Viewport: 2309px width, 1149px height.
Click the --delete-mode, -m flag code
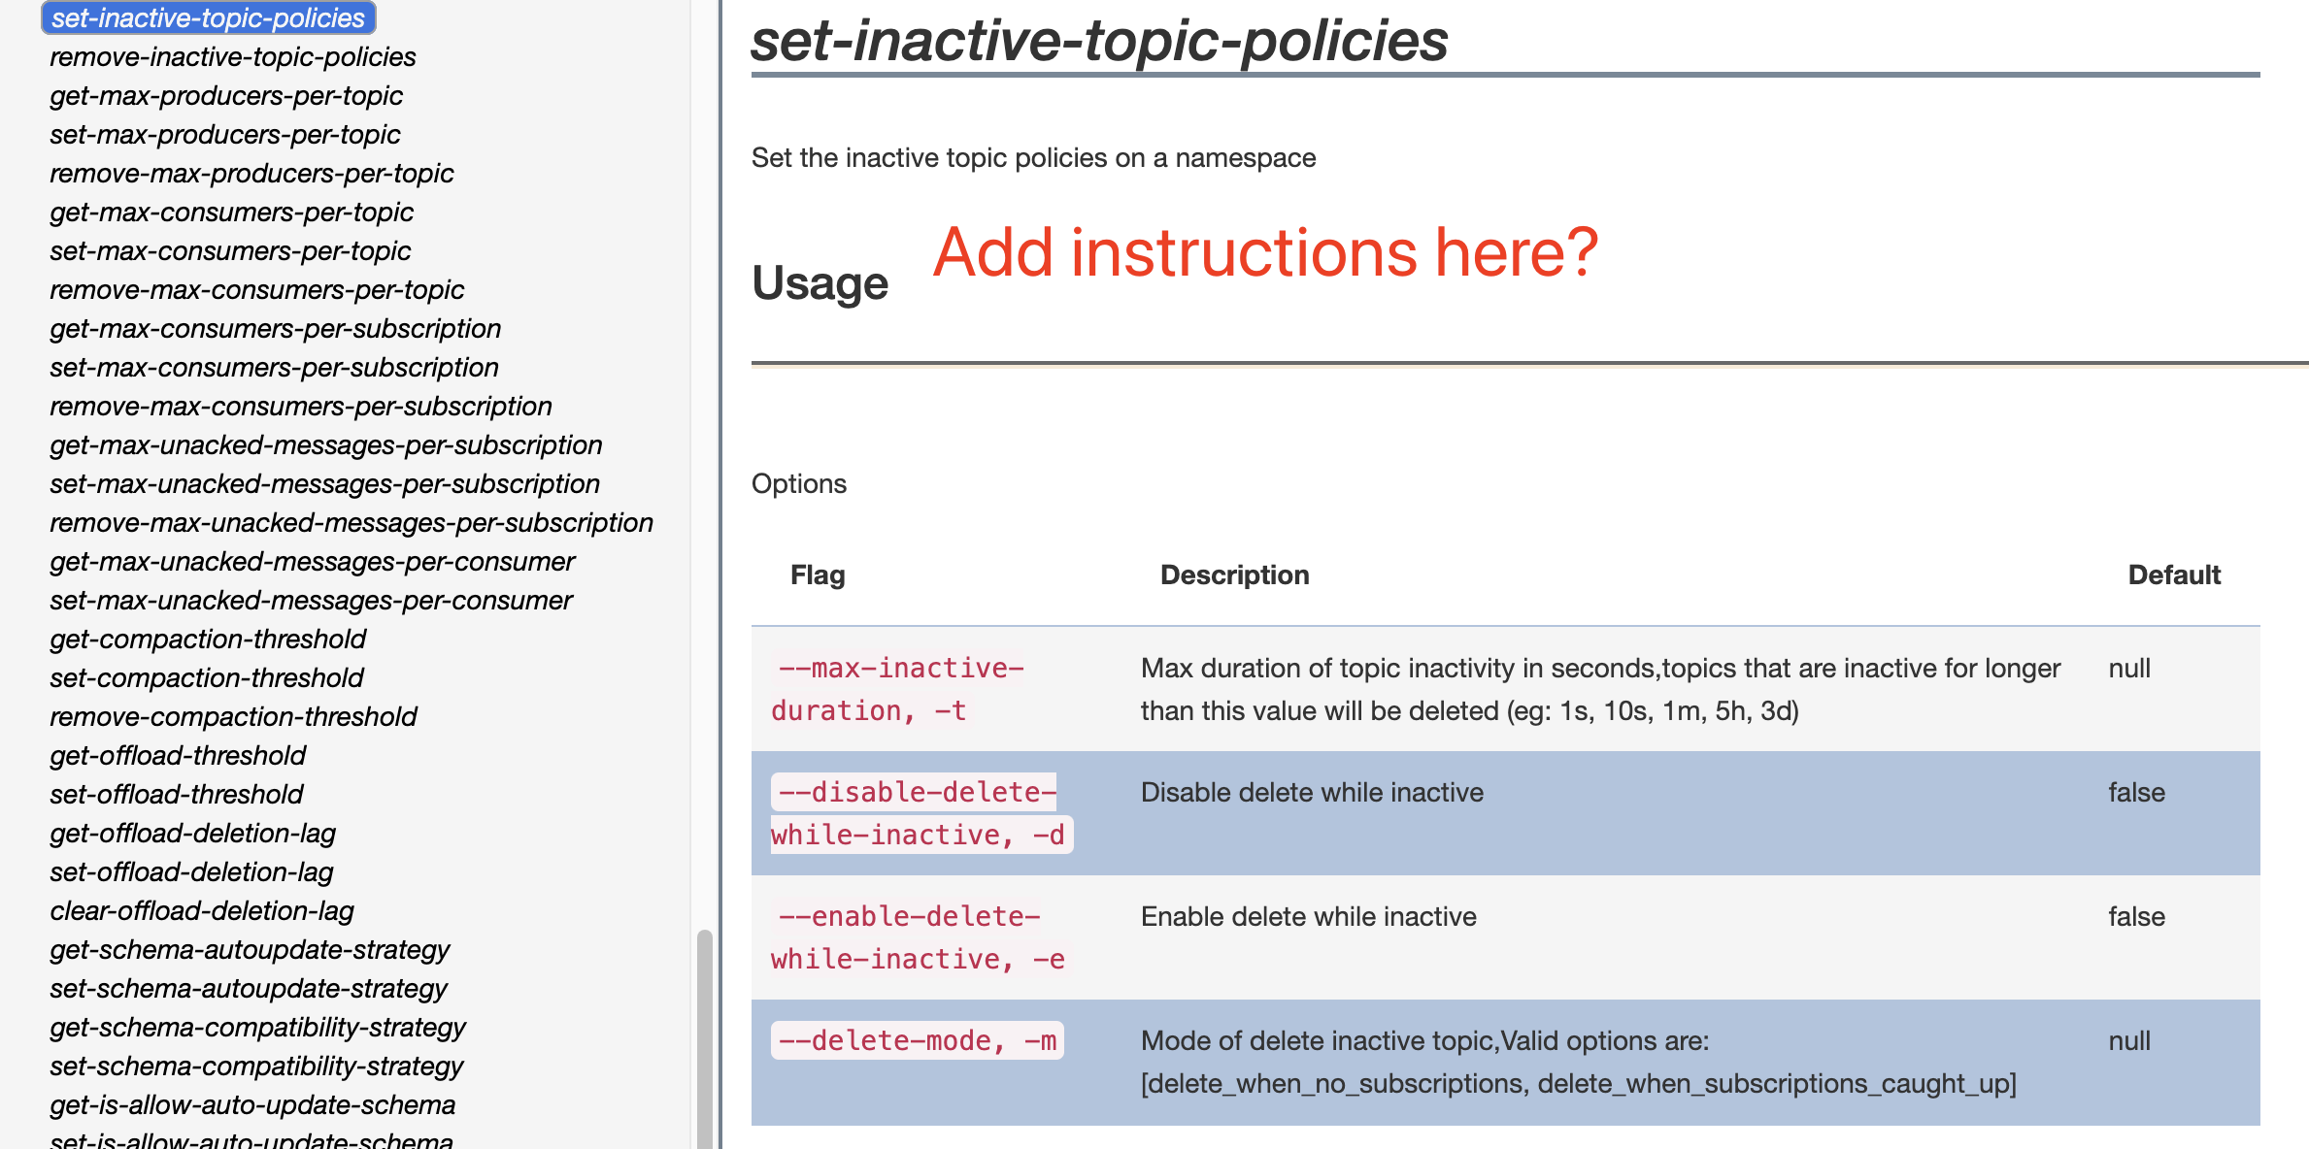pyautogui.click(x=917, y=1041)
